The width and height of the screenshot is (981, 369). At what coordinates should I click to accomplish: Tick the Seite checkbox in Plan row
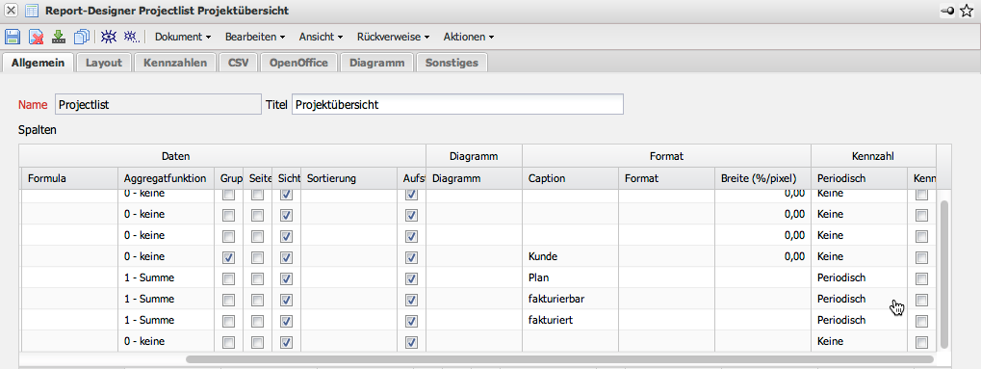point(257,278)
